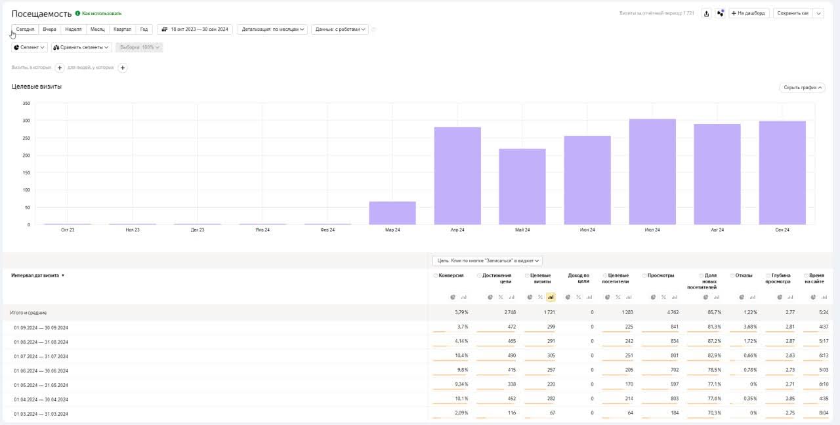Open the goal selector 'Цель: Клик по кнопке'
Screen dimensions: 840x425
click(488, 260)
